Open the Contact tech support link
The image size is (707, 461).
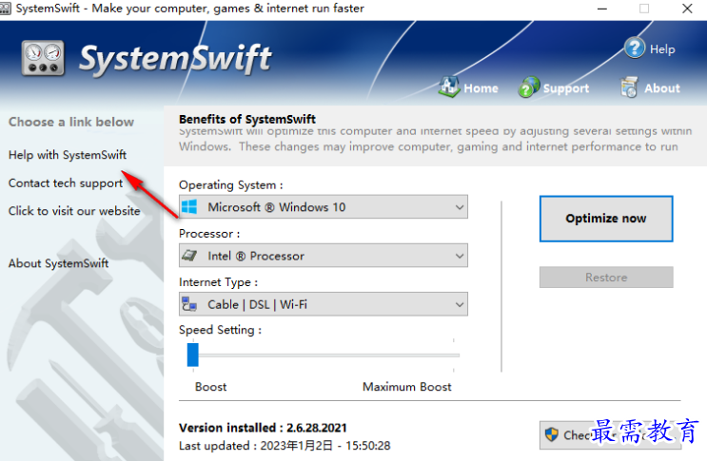[66, 183]
